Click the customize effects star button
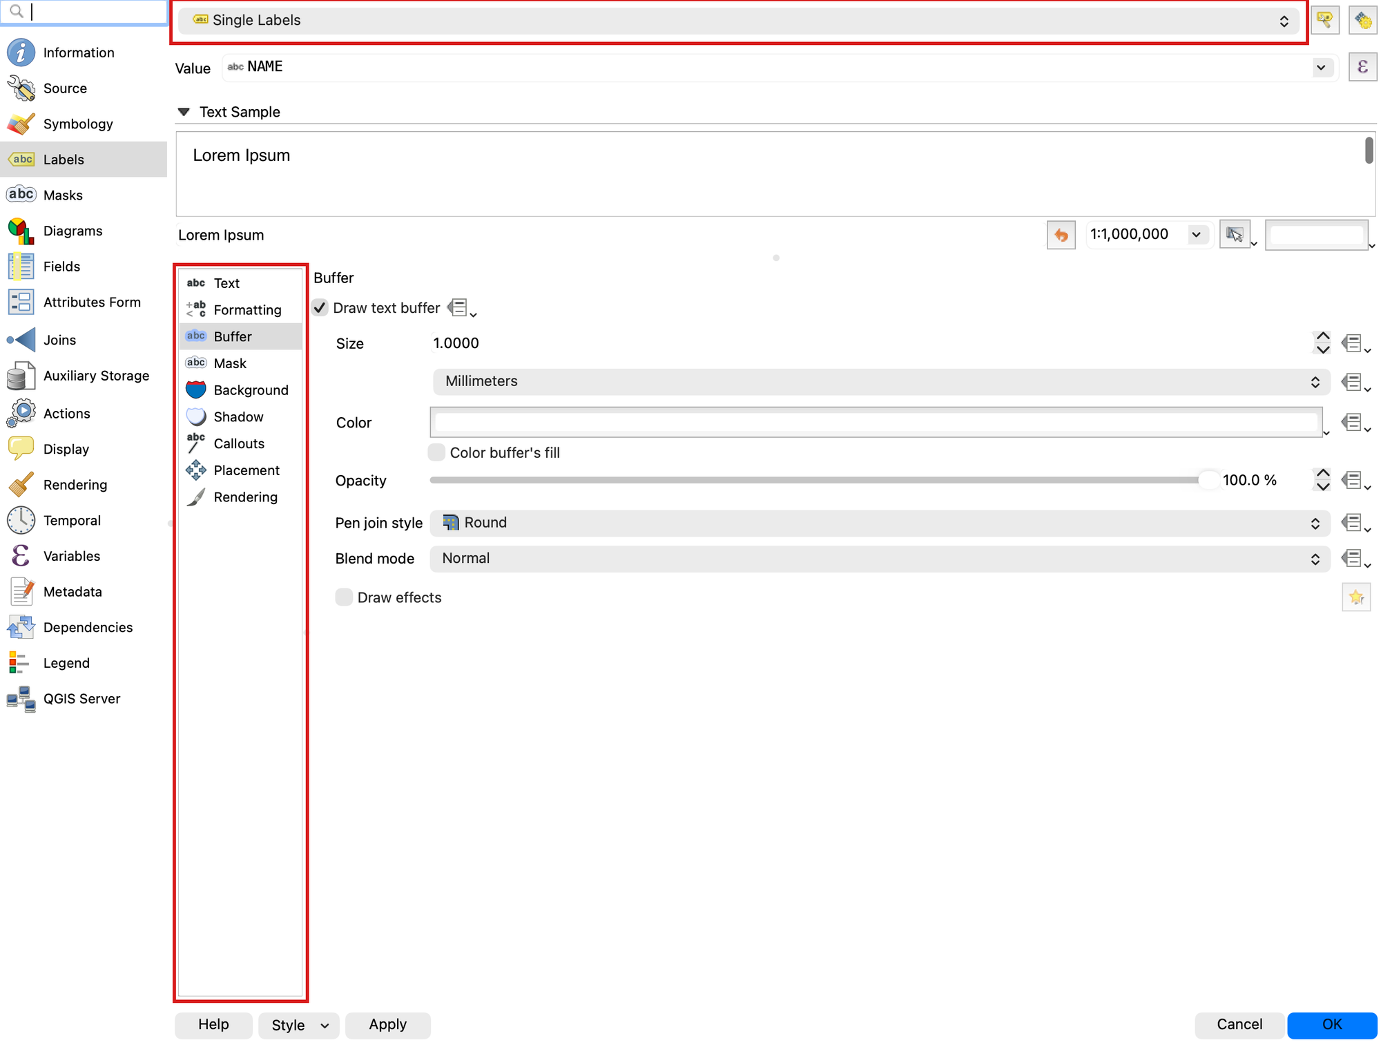Screen dimensions: 1381x1047 1356,597
